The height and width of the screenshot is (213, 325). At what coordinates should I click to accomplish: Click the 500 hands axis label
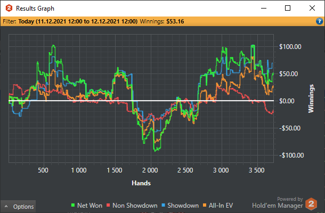(x=43, y=170)
